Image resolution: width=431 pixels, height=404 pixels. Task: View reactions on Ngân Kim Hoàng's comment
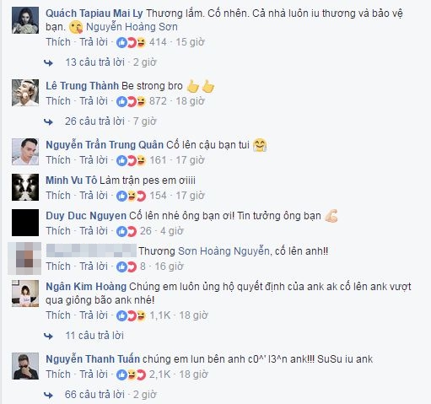coord(132,315)
